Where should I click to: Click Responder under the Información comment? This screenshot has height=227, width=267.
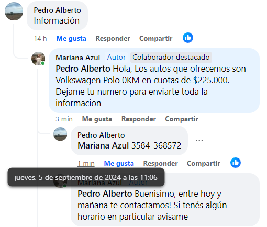(113, 38)
